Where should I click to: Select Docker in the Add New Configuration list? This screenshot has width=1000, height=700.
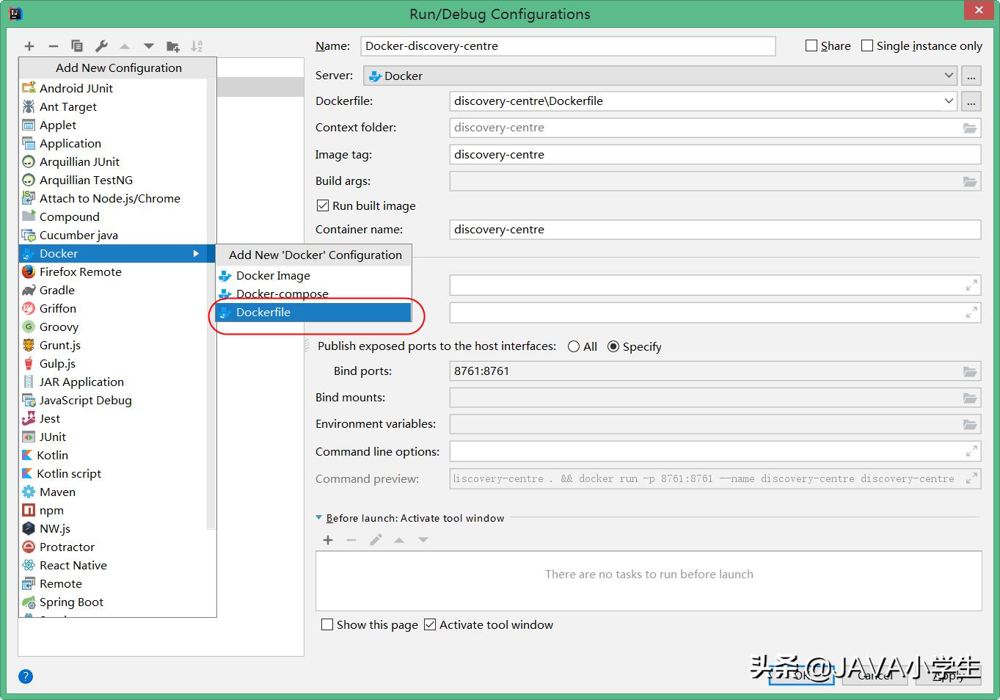117,254
